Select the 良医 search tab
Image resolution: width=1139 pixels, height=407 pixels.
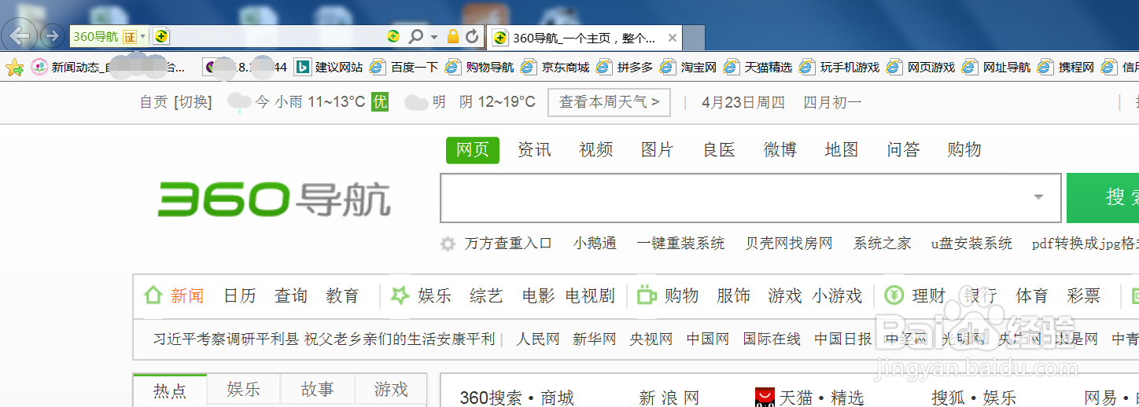click(719, 149)
